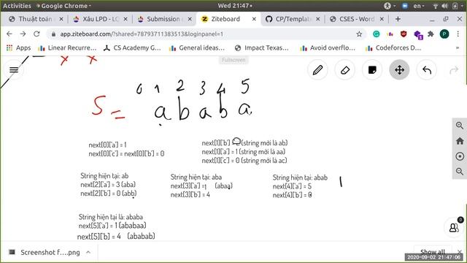Image resolution: width=467 pixels, height=263 pixels.
Task: Open the Apps bookmark
Action: 19,47
